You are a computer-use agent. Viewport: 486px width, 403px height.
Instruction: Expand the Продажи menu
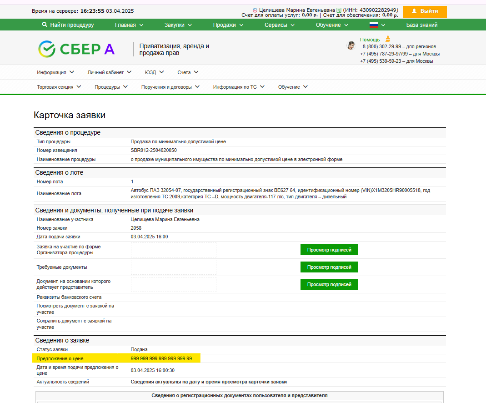point(228,25)
